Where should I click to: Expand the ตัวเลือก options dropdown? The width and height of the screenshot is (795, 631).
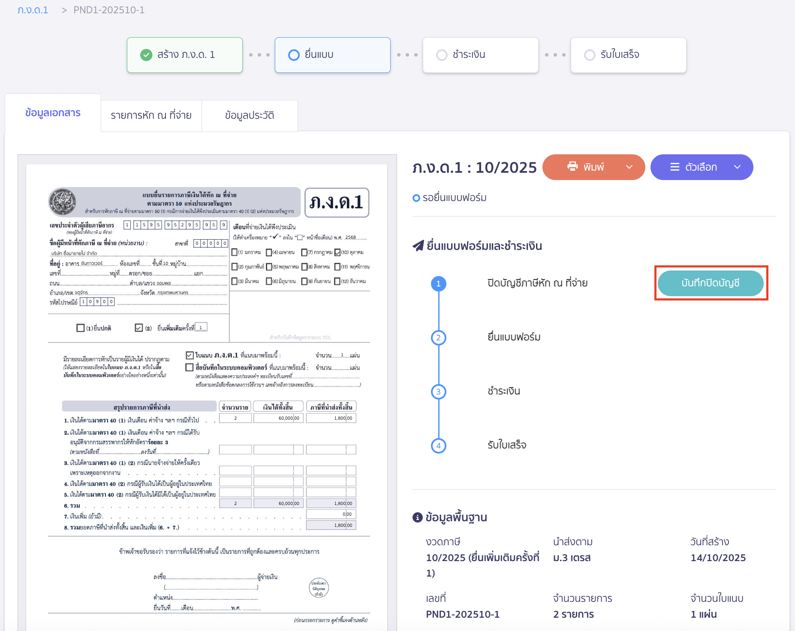click(738, 167)
